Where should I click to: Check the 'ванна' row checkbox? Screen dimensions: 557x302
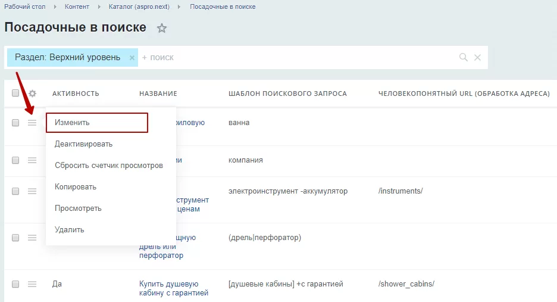pyautogui.click(x=15, y=122)
